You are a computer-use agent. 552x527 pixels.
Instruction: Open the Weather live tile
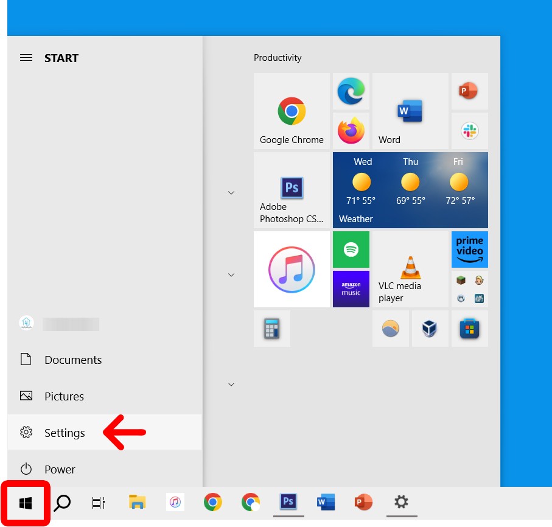click(x=410, y=190)
